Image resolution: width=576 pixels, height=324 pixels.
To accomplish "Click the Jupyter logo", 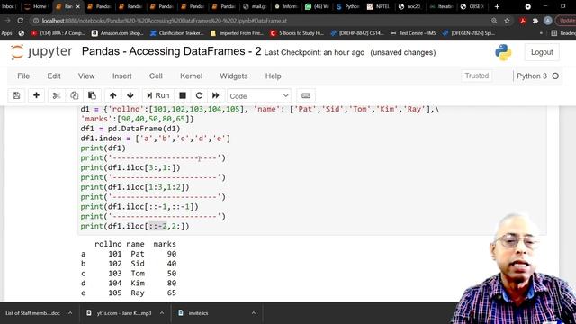I will [x=41, y=52].
